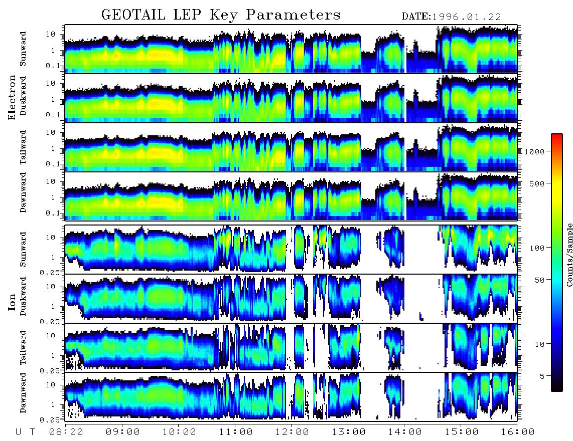The height and width of the screenshot is (441, 573).
Task: Click inside the Ion Duskward spectrogram panel
Action: pyautogui.click(x=291, y=298)
